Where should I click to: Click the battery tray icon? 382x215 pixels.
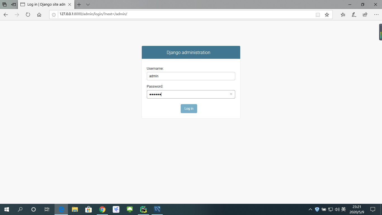(x=324, y=209)
